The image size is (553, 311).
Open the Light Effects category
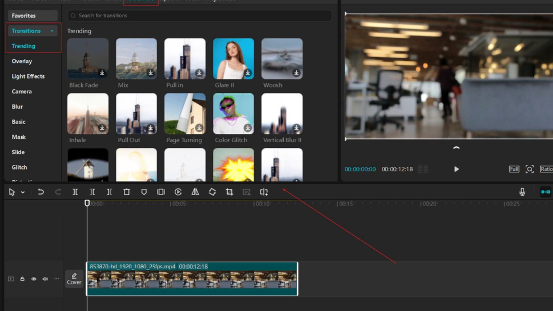[28, 76]
